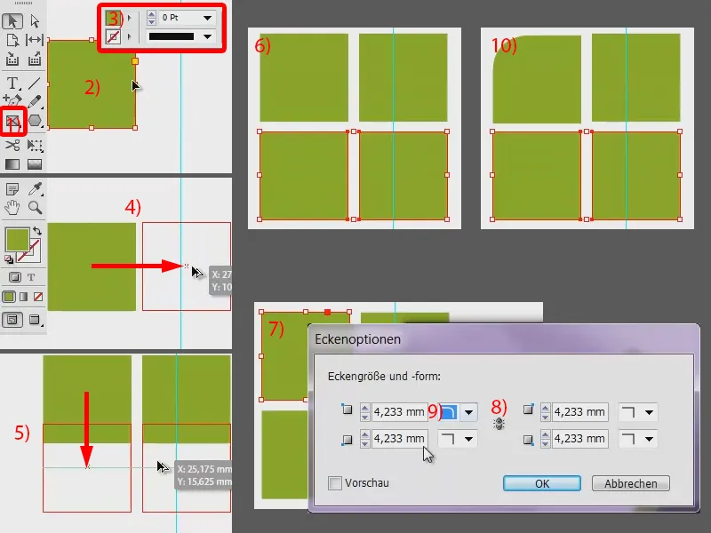Screen dimensions: 711x533
Task: Select the Selection tool (black arrow)
Action: [x=12, y=20]
